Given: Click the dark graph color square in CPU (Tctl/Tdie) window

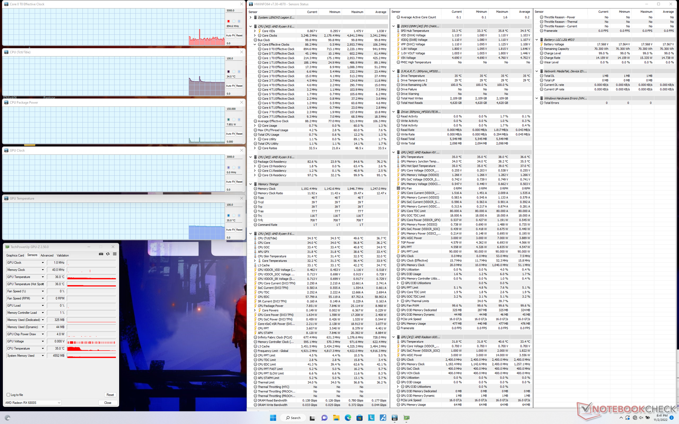Looking at the screenshot, I should click(228, 71).
